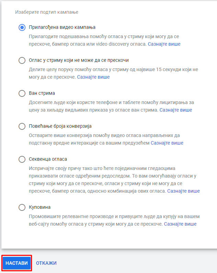The height and width of the screenshot is (273, 217).
Task: Follow Сазнајте више link in Секвенца огласа description
Action: tap(183, 191)
